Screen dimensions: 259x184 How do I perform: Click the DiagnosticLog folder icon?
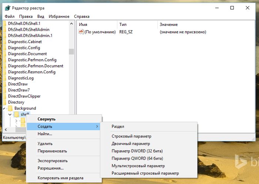point(4,78)
